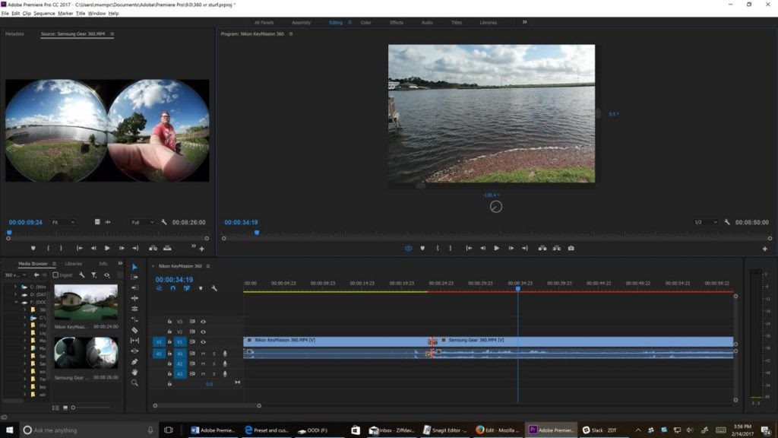
Task: Click the Nikon KeyMission media thumbnail
Action: tap(86, 302)
